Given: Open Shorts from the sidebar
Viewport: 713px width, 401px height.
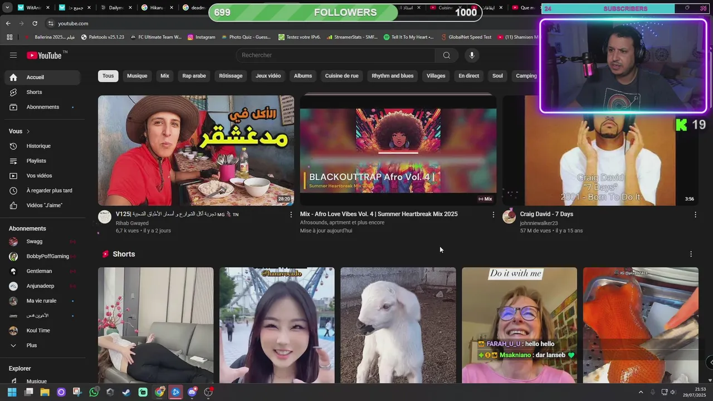Looking at the screenshot, I should click(x=42, y=92).
